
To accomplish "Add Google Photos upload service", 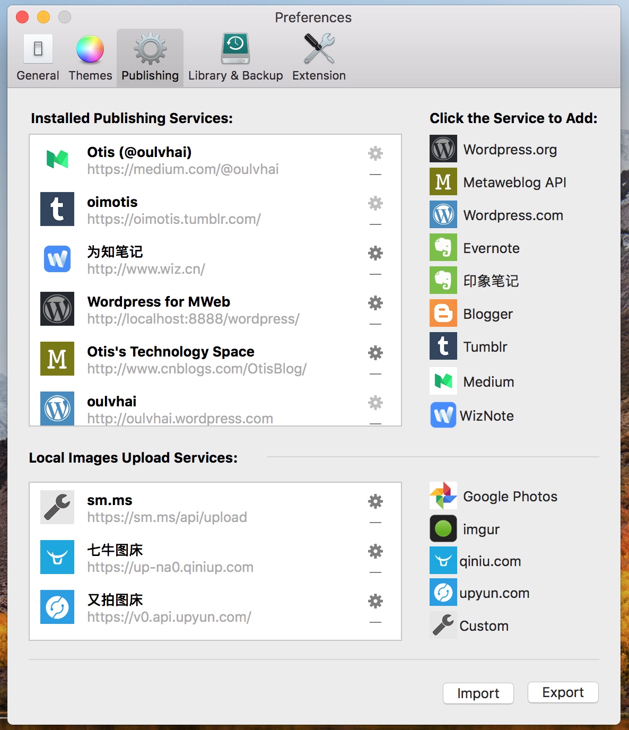I will click(509, 497).
